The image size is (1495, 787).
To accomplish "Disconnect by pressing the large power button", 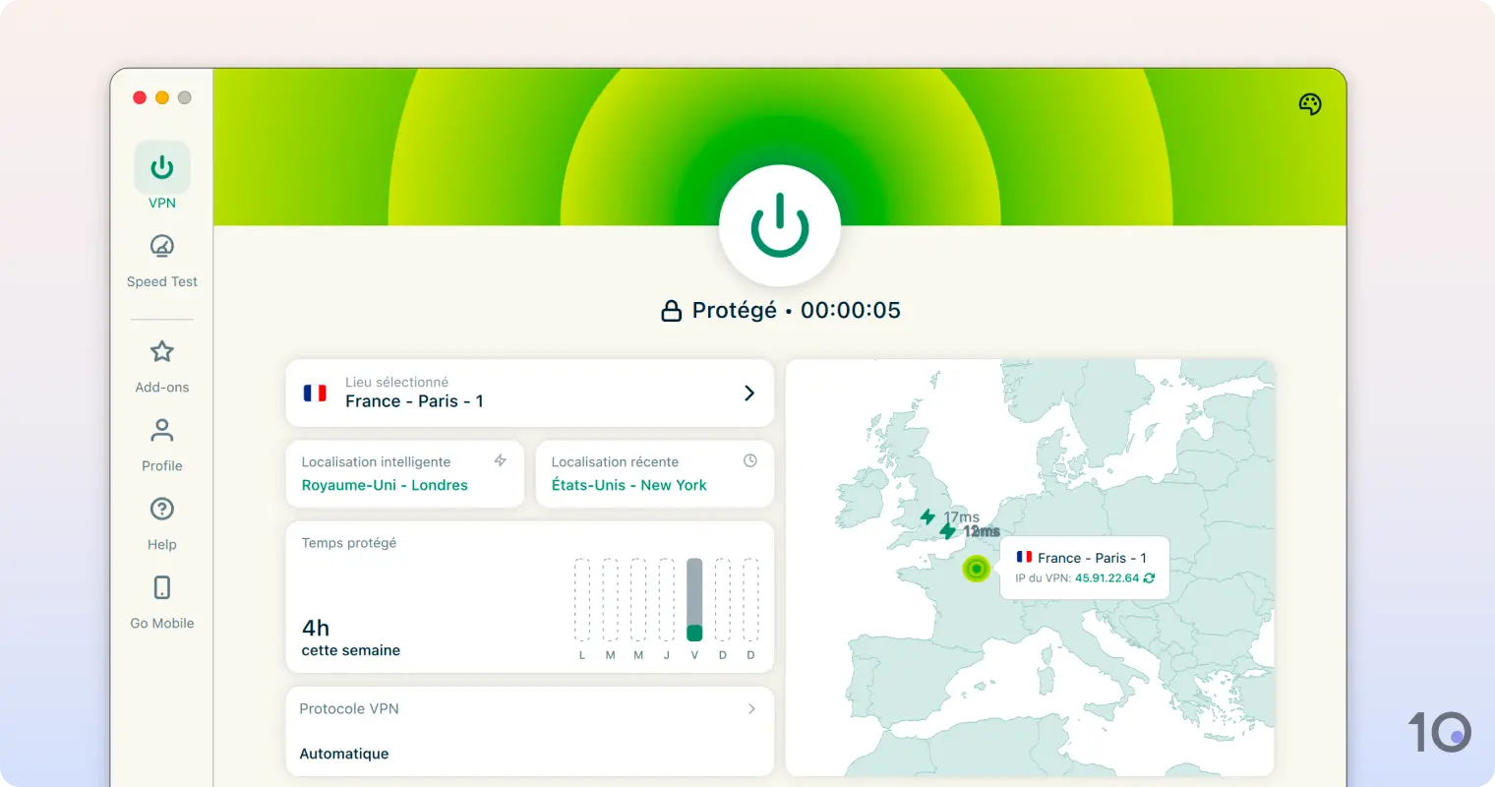I will click(780, 223).
